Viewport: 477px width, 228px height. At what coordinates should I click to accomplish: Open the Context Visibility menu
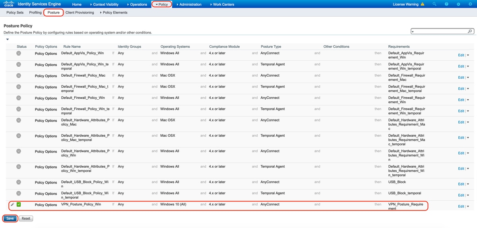tap(104, 4)
